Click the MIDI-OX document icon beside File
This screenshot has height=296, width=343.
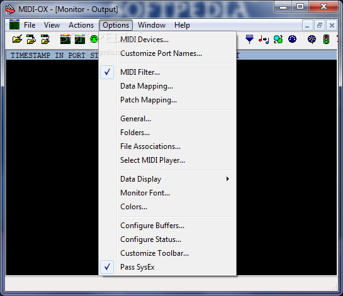coord(14,25)
